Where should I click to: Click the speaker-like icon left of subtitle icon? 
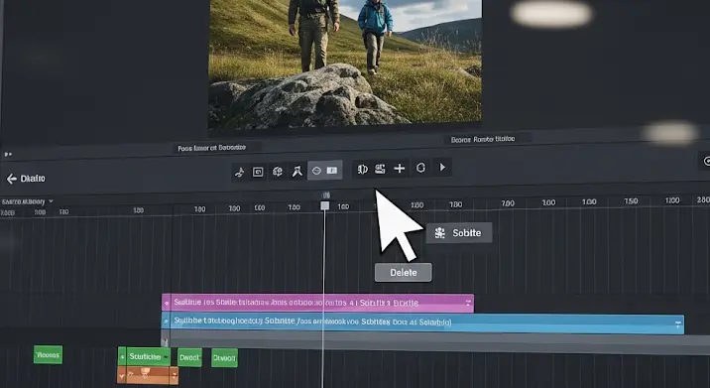[362, 169]
